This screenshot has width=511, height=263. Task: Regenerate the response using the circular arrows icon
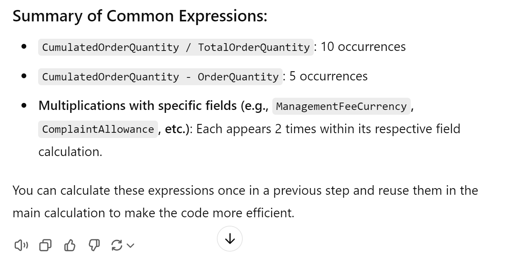tap(117, 245)
